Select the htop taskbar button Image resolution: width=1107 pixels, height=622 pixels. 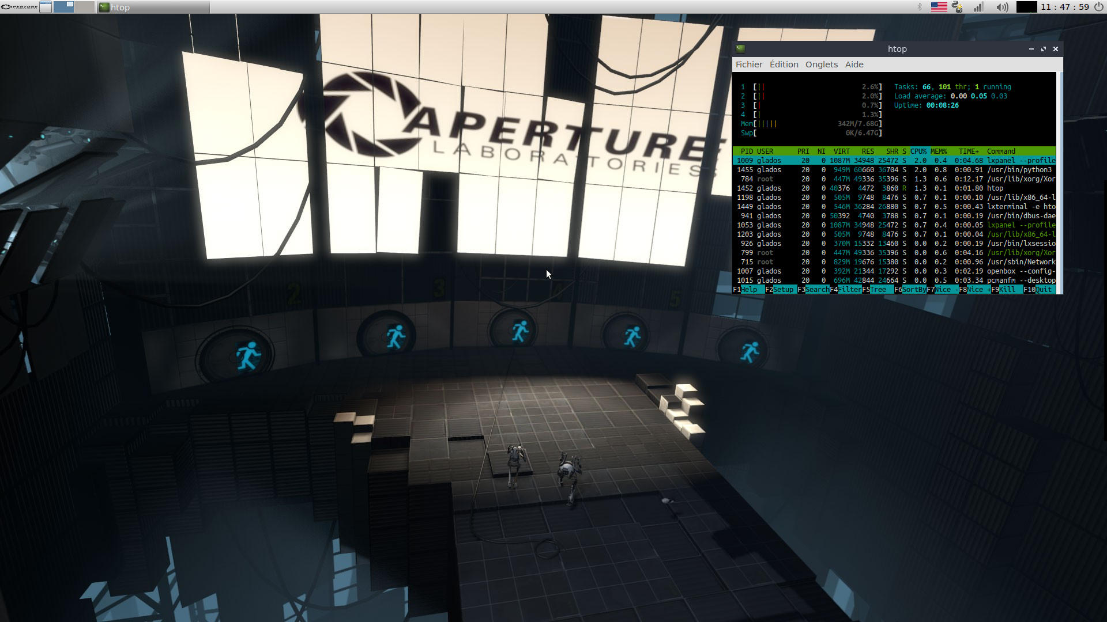point(153,7)
